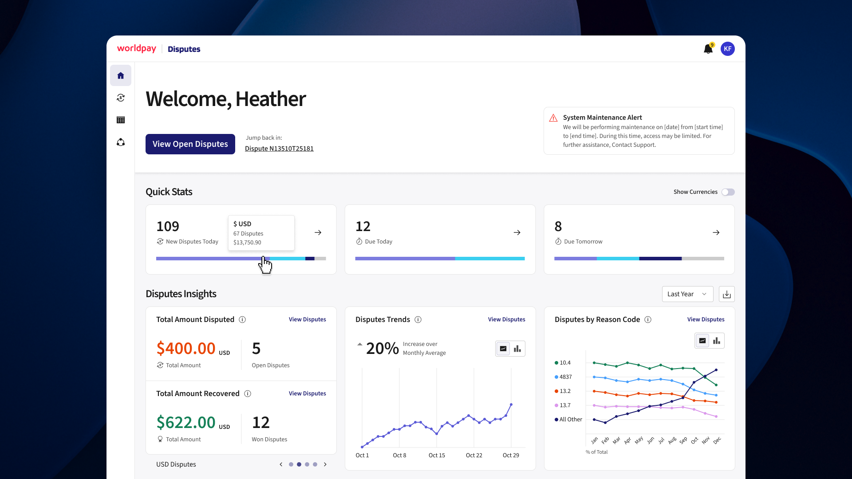Screen dimensions: 852x479
Task: Click Disputes header title
Action: click(x=184, y=49)
